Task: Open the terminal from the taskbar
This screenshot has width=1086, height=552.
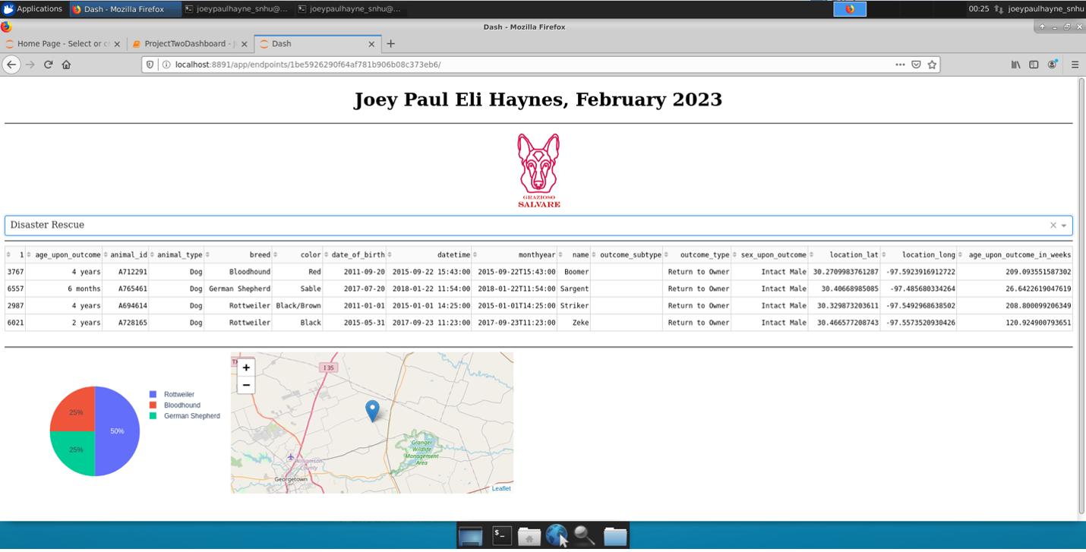Action: [x=500, y=535]
